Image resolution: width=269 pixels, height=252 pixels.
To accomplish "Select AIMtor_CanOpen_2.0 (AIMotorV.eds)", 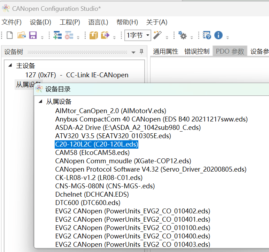I will click(x=111, y=111).
